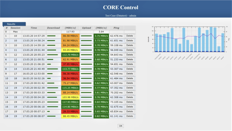Delete the 19:01:44 session 11 result
The image size is (232, 131).
[130, 50]
